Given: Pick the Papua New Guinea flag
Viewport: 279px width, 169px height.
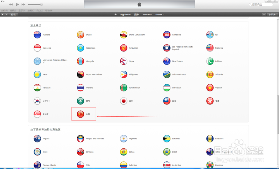Looking at the screenshot, I should pyautogui.click(x=80, y=74).
